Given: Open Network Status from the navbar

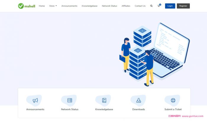Looking at the screenshot, I should pyautogui.click(x=109, y=6).
